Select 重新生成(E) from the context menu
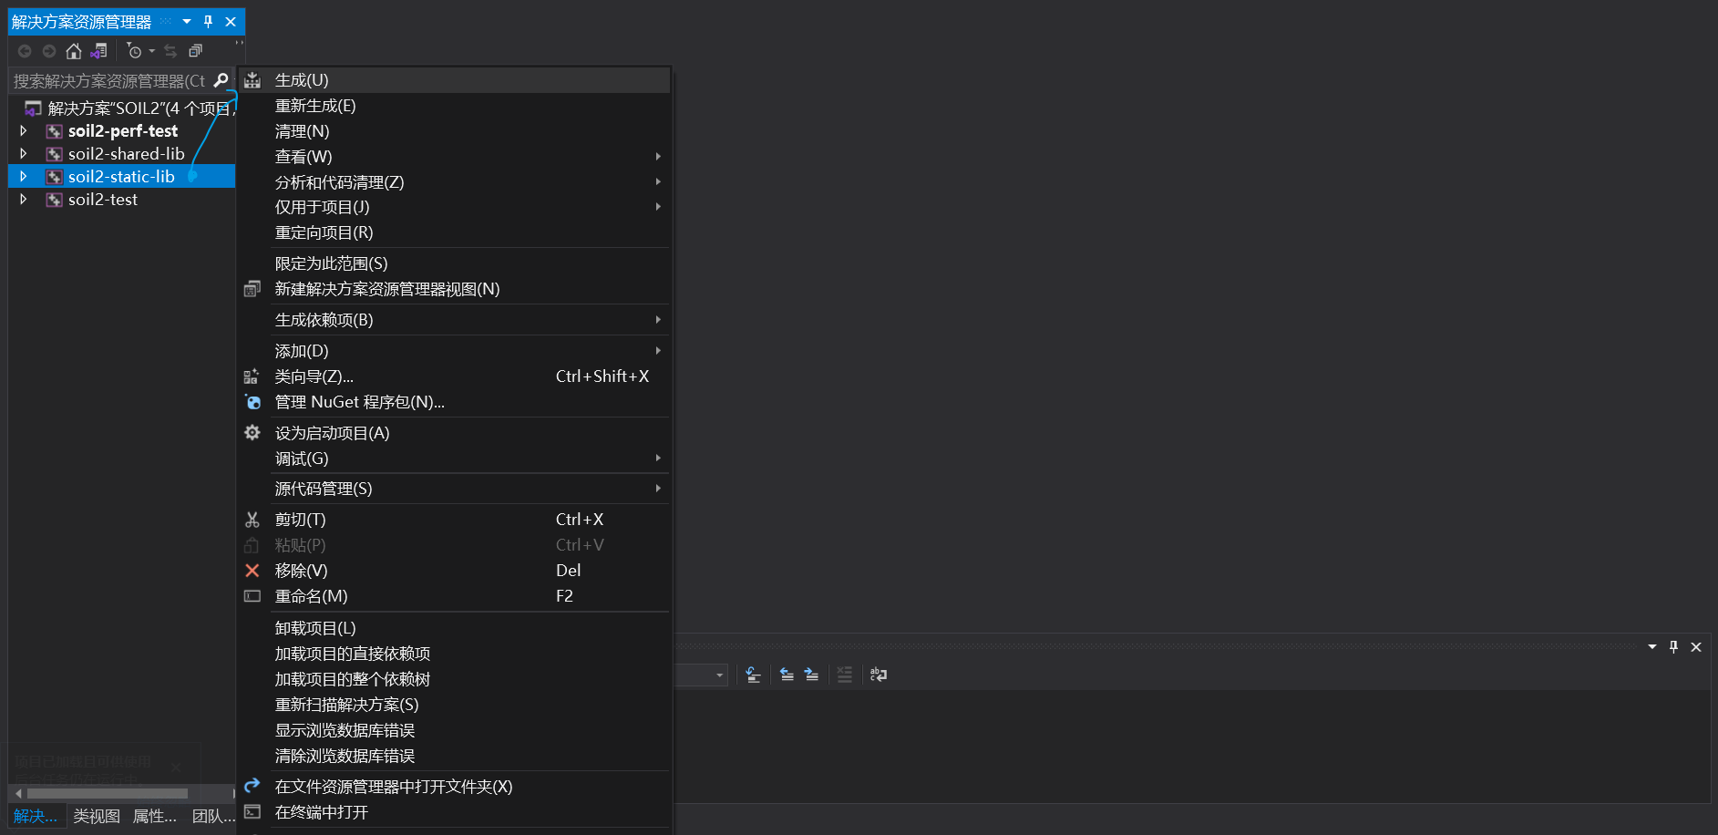1718x835 pixels. (315, 105)
